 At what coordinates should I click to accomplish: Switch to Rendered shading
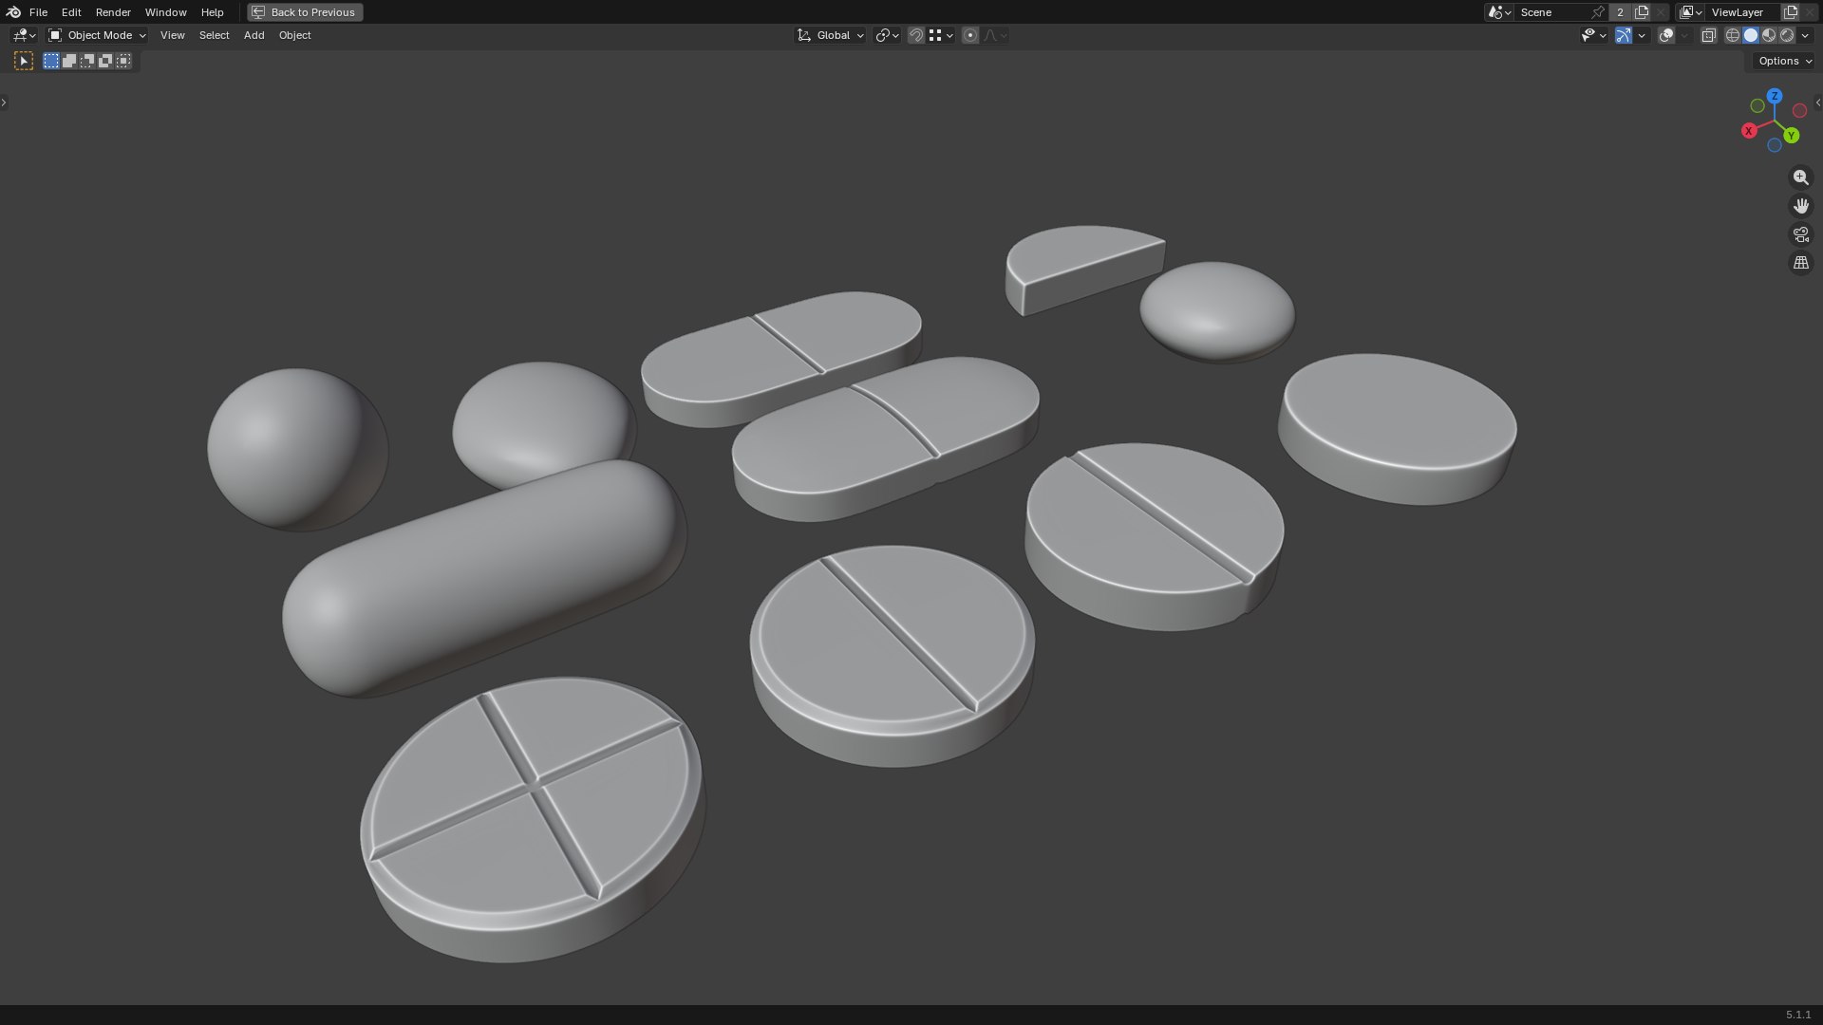pyautogui.click(x=1787, y=35)
